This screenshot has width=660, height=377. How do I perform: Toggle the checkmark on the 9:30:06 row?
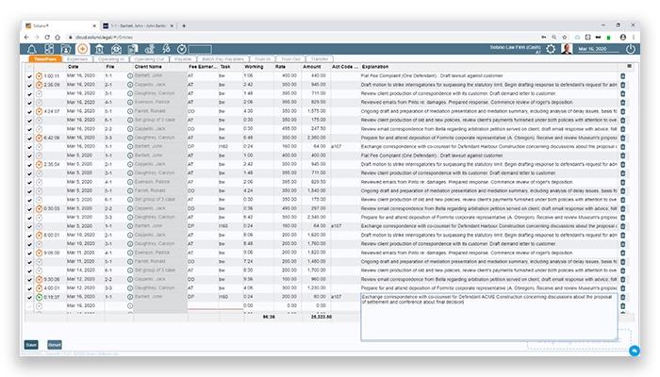point(29,280)
